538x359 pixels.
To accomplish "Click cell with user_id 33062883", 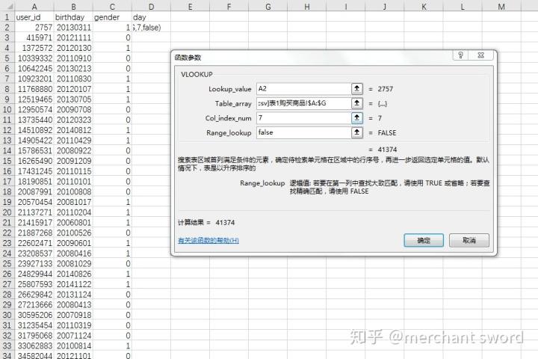I will click(x=34, y=346).
